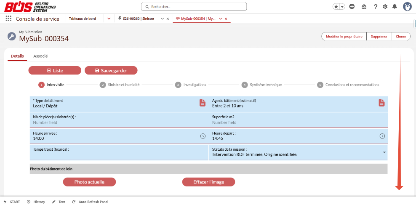Expand the MySub-000354 tab actions chevron
416x205 pixels.
coord(221,19)
